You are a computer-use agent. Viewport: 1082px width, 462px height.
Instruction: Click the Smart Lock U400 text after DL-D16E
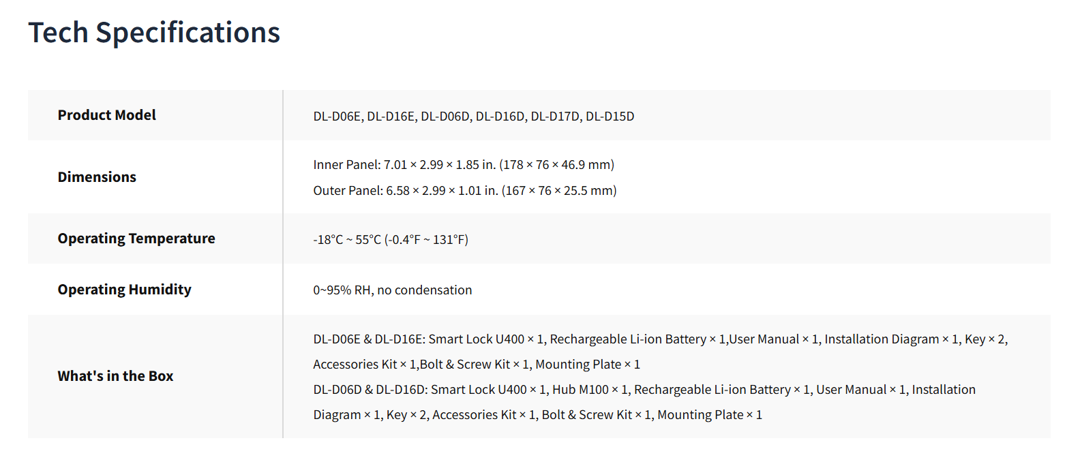[x=476, y=339]
